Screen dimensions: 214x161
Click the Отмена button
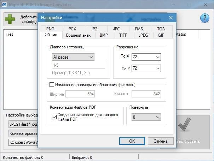tap(161, 141)
